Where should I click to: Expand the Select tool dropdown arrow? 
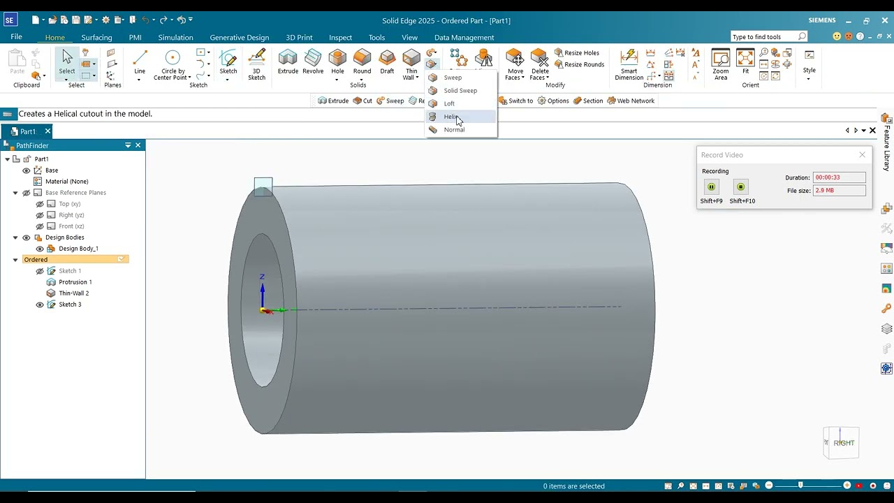(x=67, y=79)
